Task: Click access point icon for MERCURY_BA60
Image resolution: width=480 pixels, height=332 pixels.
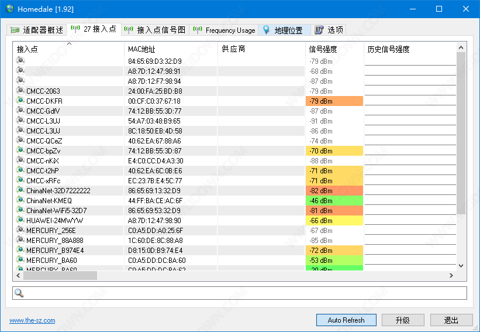Action: tap(20, 259)
